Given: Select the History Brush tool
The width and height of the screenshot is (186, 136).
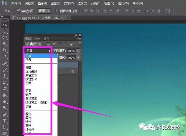Looking at the screenshot, I should pos(5,82).
